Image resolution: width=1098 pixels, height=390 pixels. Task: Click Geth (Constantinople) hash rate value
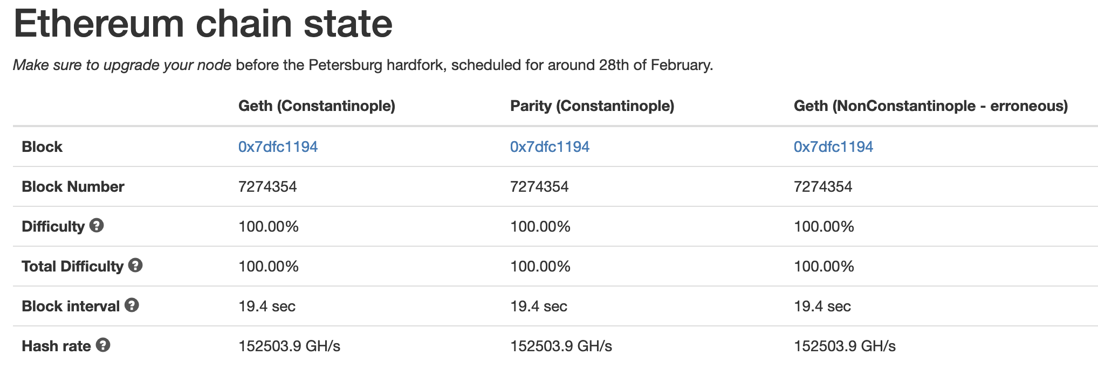tap(289, 346)
